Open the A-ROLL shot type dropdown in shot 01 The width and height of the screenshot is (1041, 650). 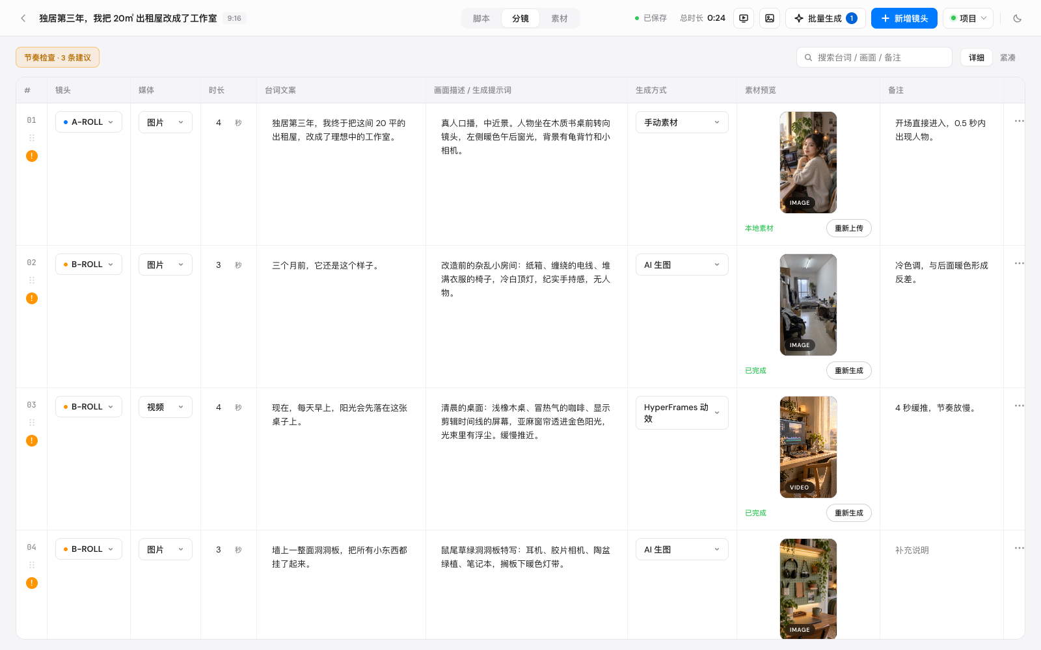click(88, 122)
